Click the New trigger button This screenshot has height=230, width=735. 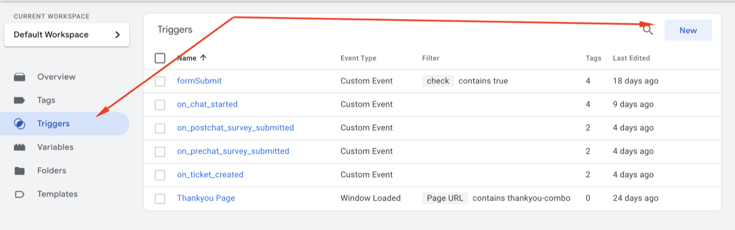[688, 30]
